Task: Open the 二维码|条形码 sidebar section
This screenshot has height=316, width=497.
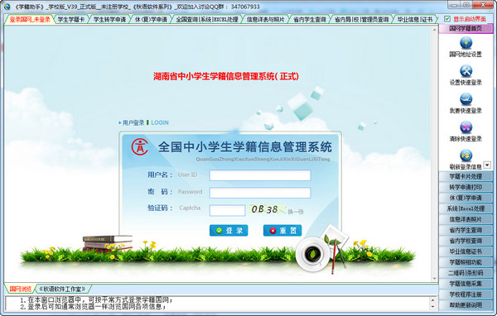Action: (x=466, y=273)
